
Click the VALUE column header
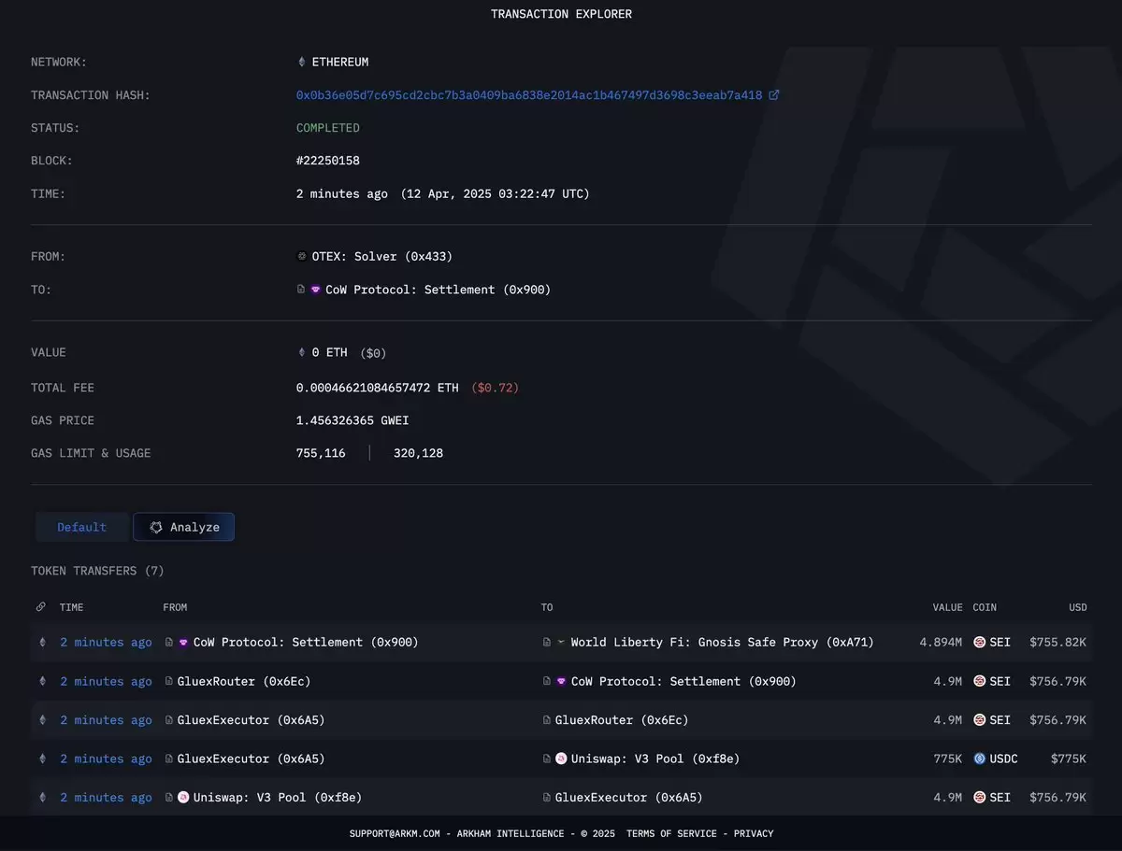947,607
